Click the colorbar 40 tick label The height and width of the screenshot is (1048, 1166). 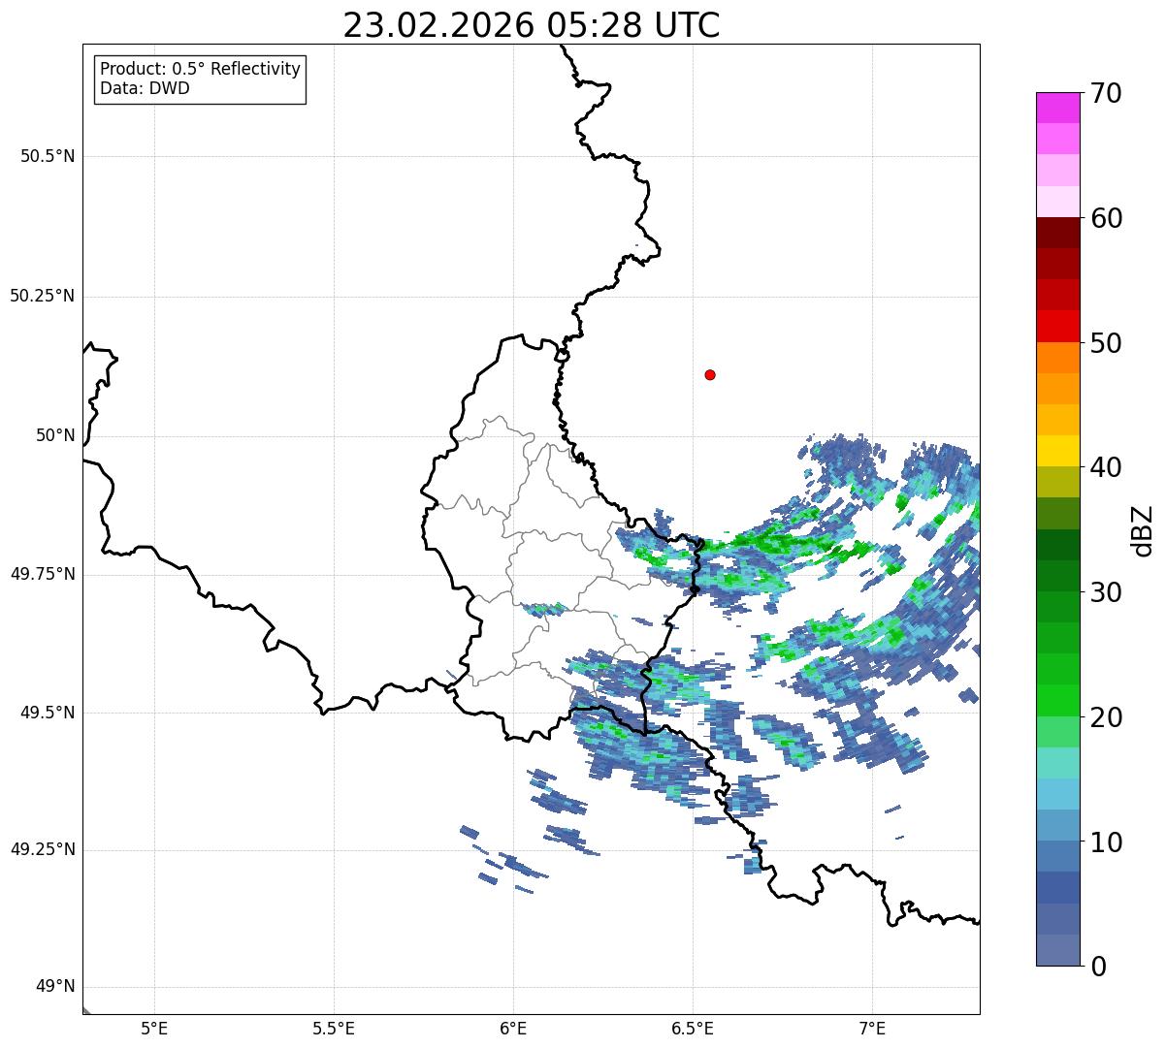[1106, 467]
